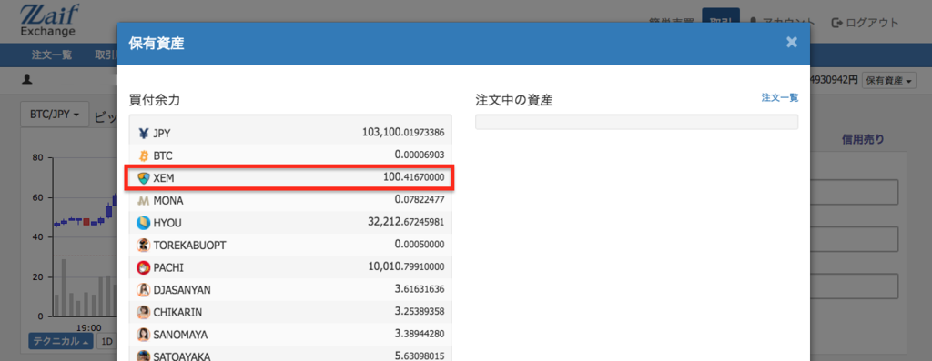Click the HYOU row label

[x=167, y=224]
